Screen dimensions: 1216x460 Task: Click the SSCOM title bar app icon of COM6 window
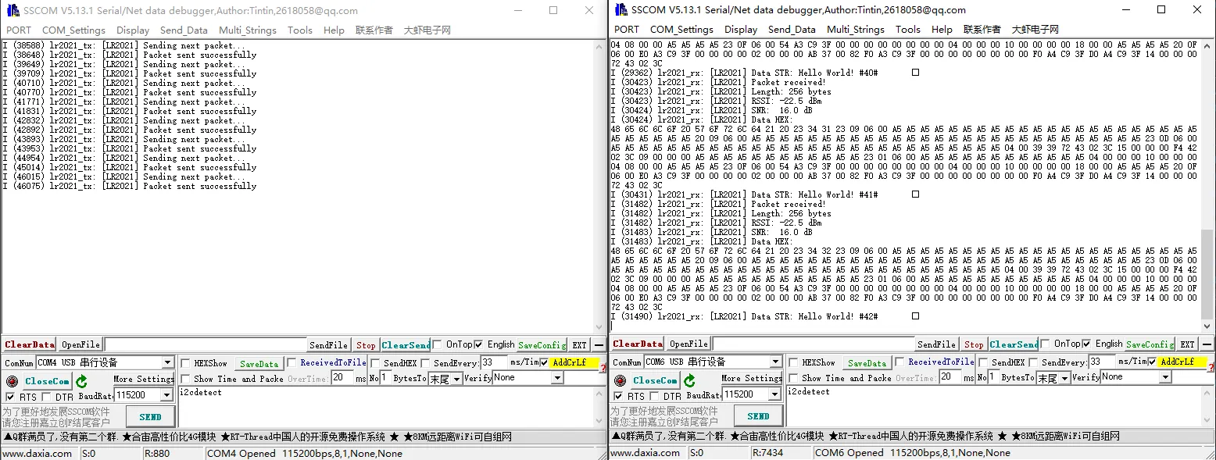pos(621,10)
